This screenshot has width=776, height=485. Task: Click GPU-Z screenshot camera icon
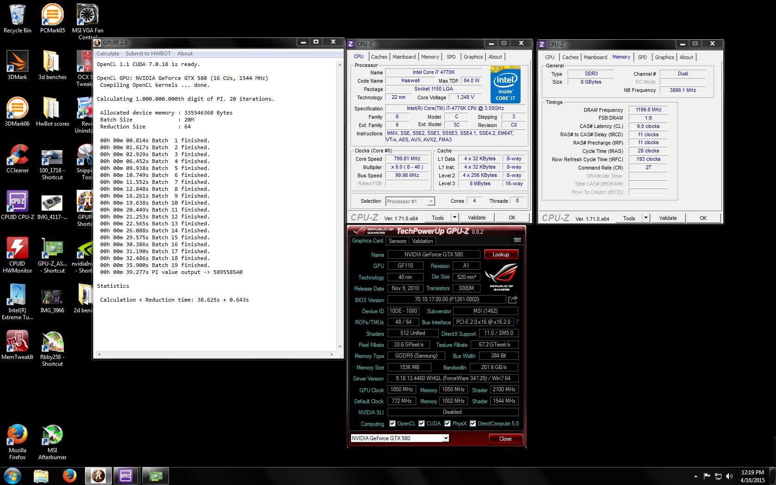point(517,240)
